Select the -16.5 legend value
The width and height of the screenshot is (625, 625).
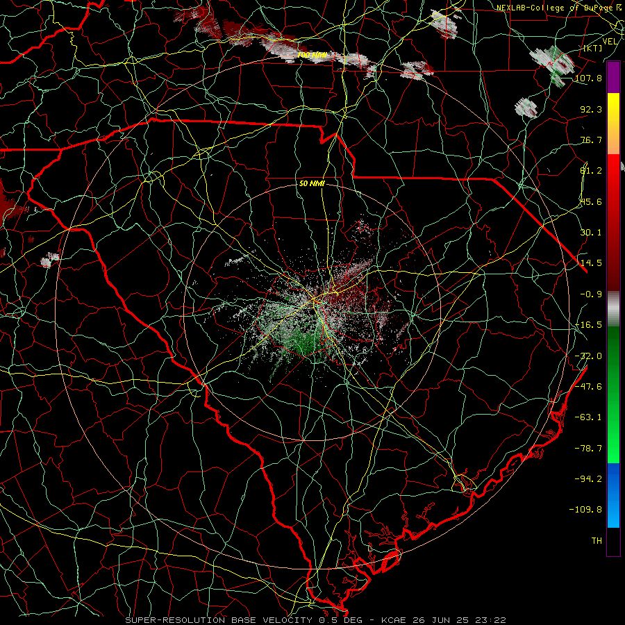click(588, 325)
